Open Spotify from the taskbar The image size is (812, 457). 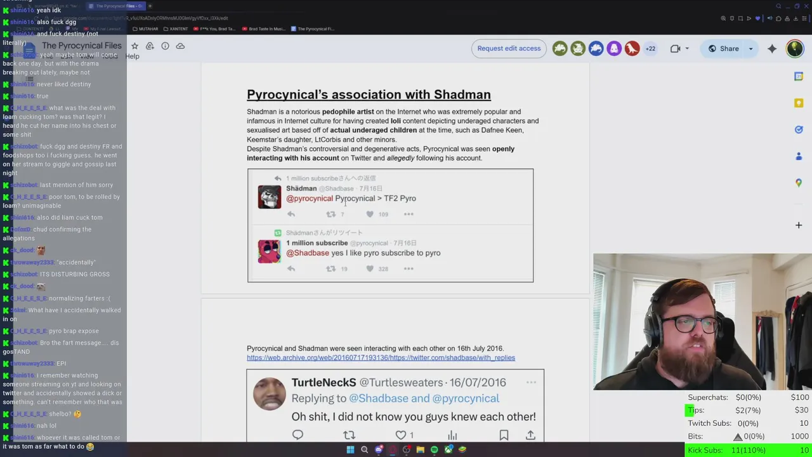point(434,449)
